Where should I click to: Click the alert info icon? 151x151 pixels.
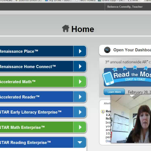click(x=103, y=112)
